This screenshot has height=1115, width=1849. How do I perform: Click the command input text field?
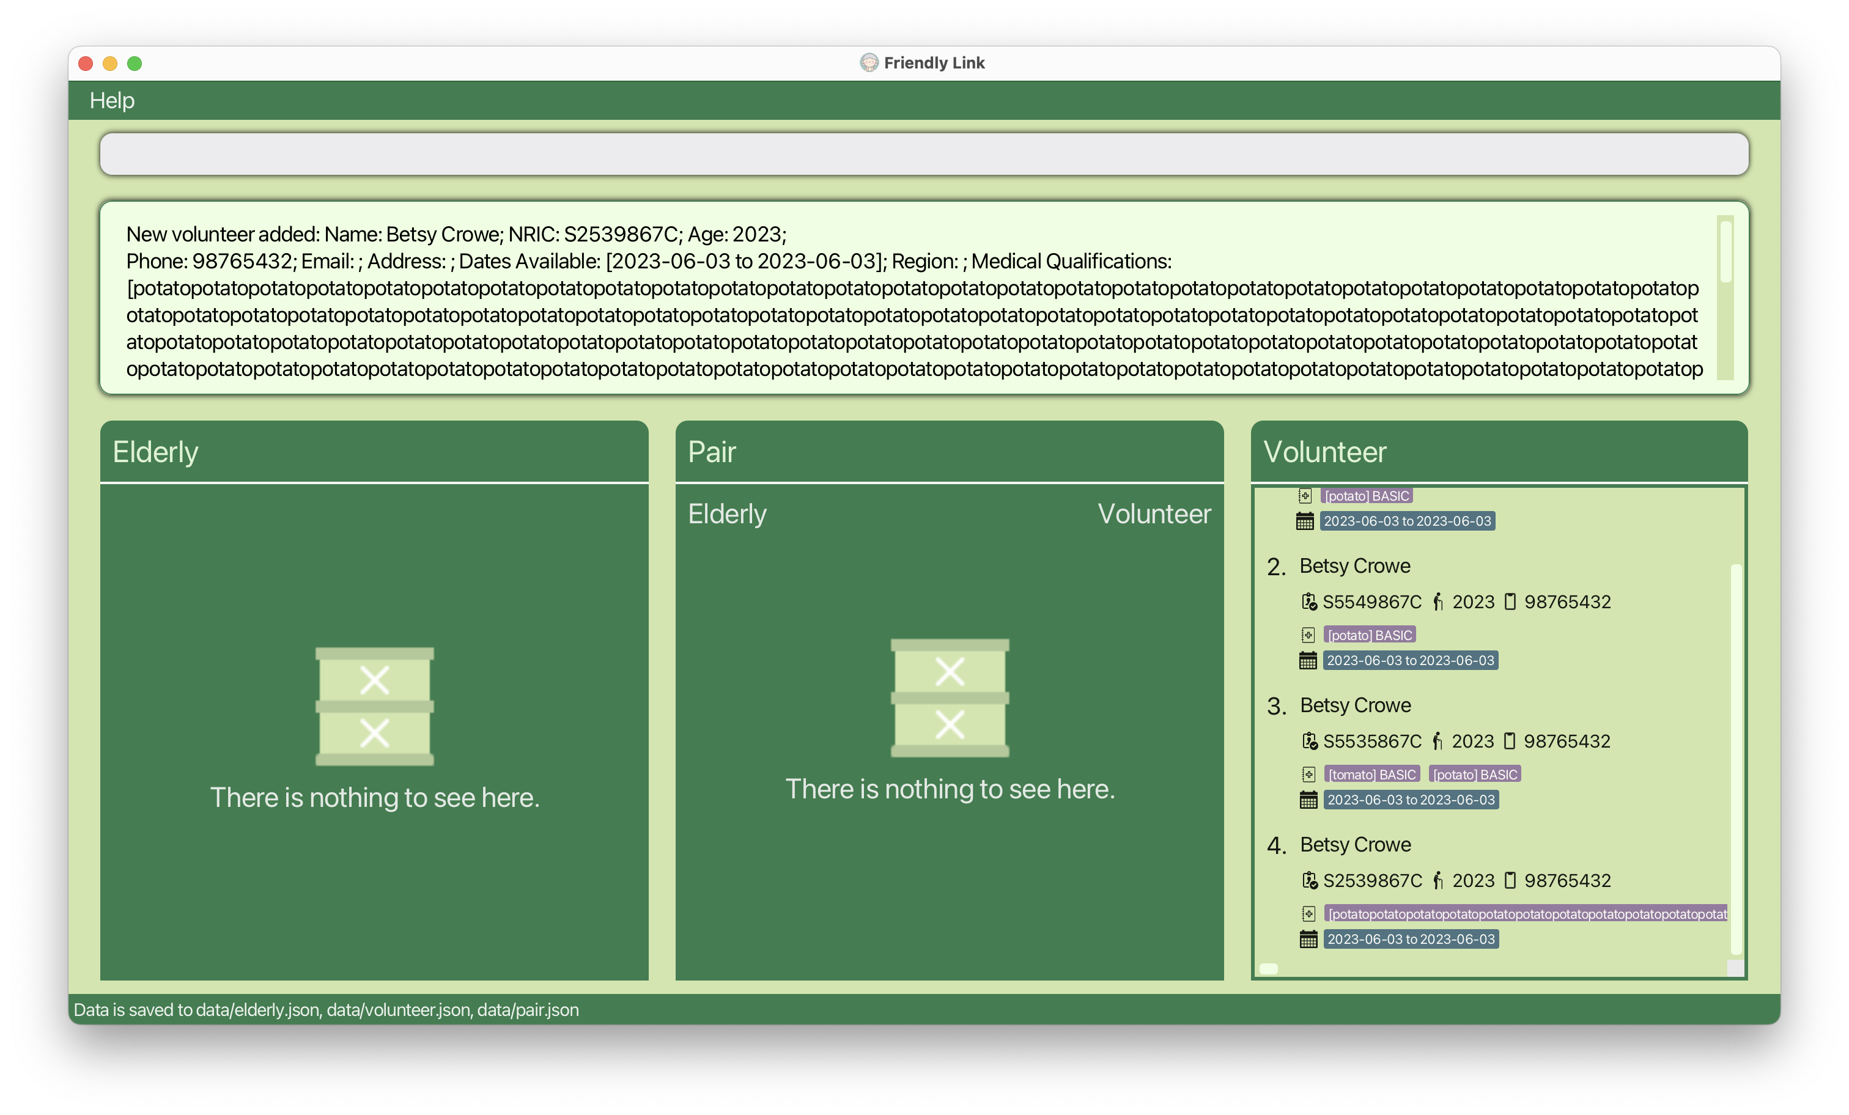pos(924,155)
